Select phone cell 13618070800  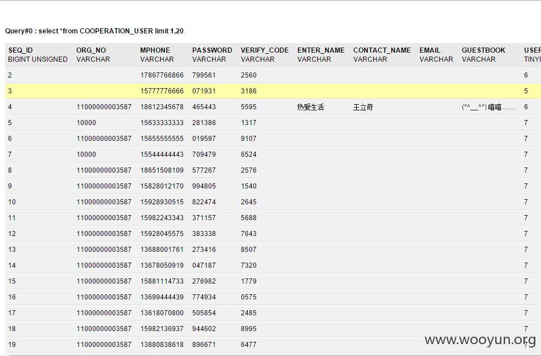162,313
